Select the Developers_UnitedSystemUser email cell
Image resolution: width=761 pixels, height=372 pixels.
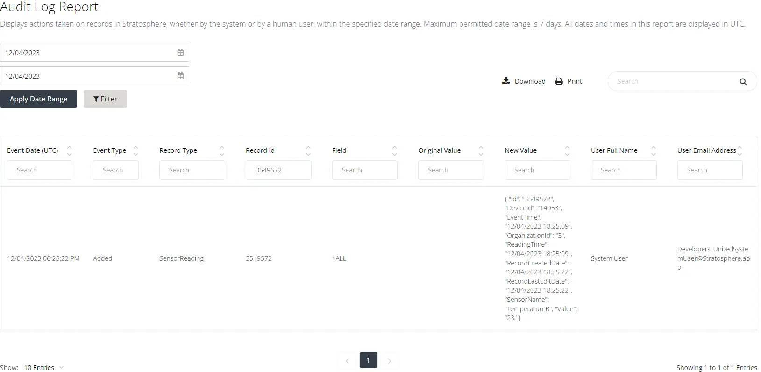pyautogui.click(x=713, y=258)
